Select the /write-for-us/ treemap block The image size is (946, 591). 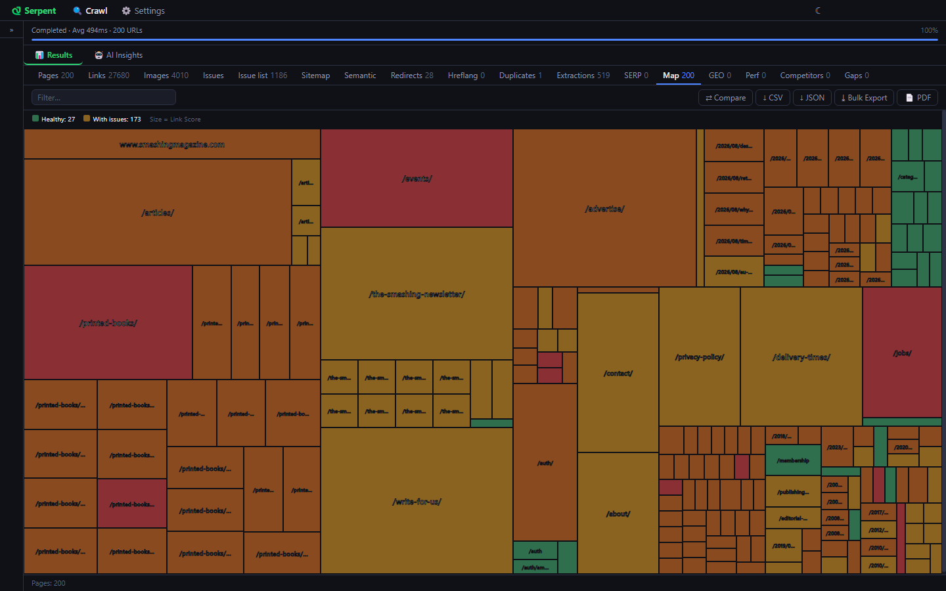click(x=417, y=501)
